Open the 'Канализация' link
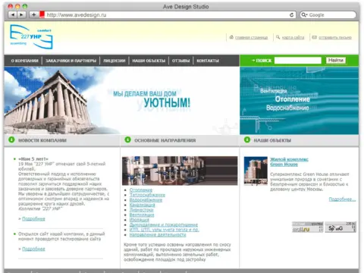Viewport: 364px width, 273px height. pos(142,205)
